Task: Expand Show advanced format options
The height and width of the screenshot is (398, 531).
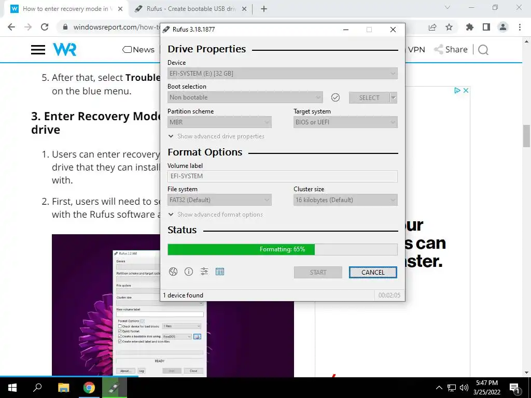Action: 215,214
